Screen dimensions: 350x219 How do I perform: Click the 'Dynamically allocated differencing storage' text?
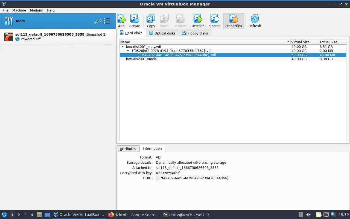click(191, 162)
